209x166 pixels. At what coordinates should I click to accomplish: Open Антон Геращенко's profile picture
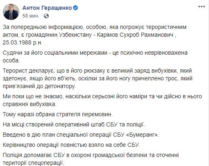pos(11,12)
